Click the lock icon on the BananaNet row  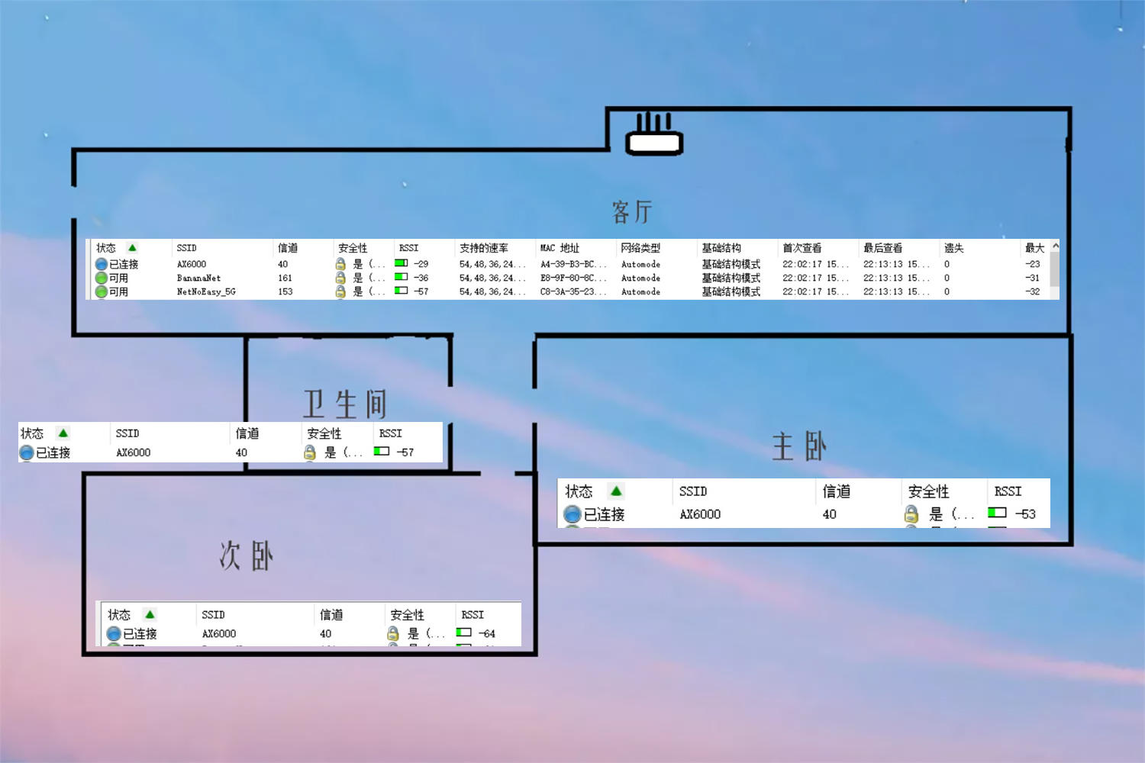(x=341, y=278)
